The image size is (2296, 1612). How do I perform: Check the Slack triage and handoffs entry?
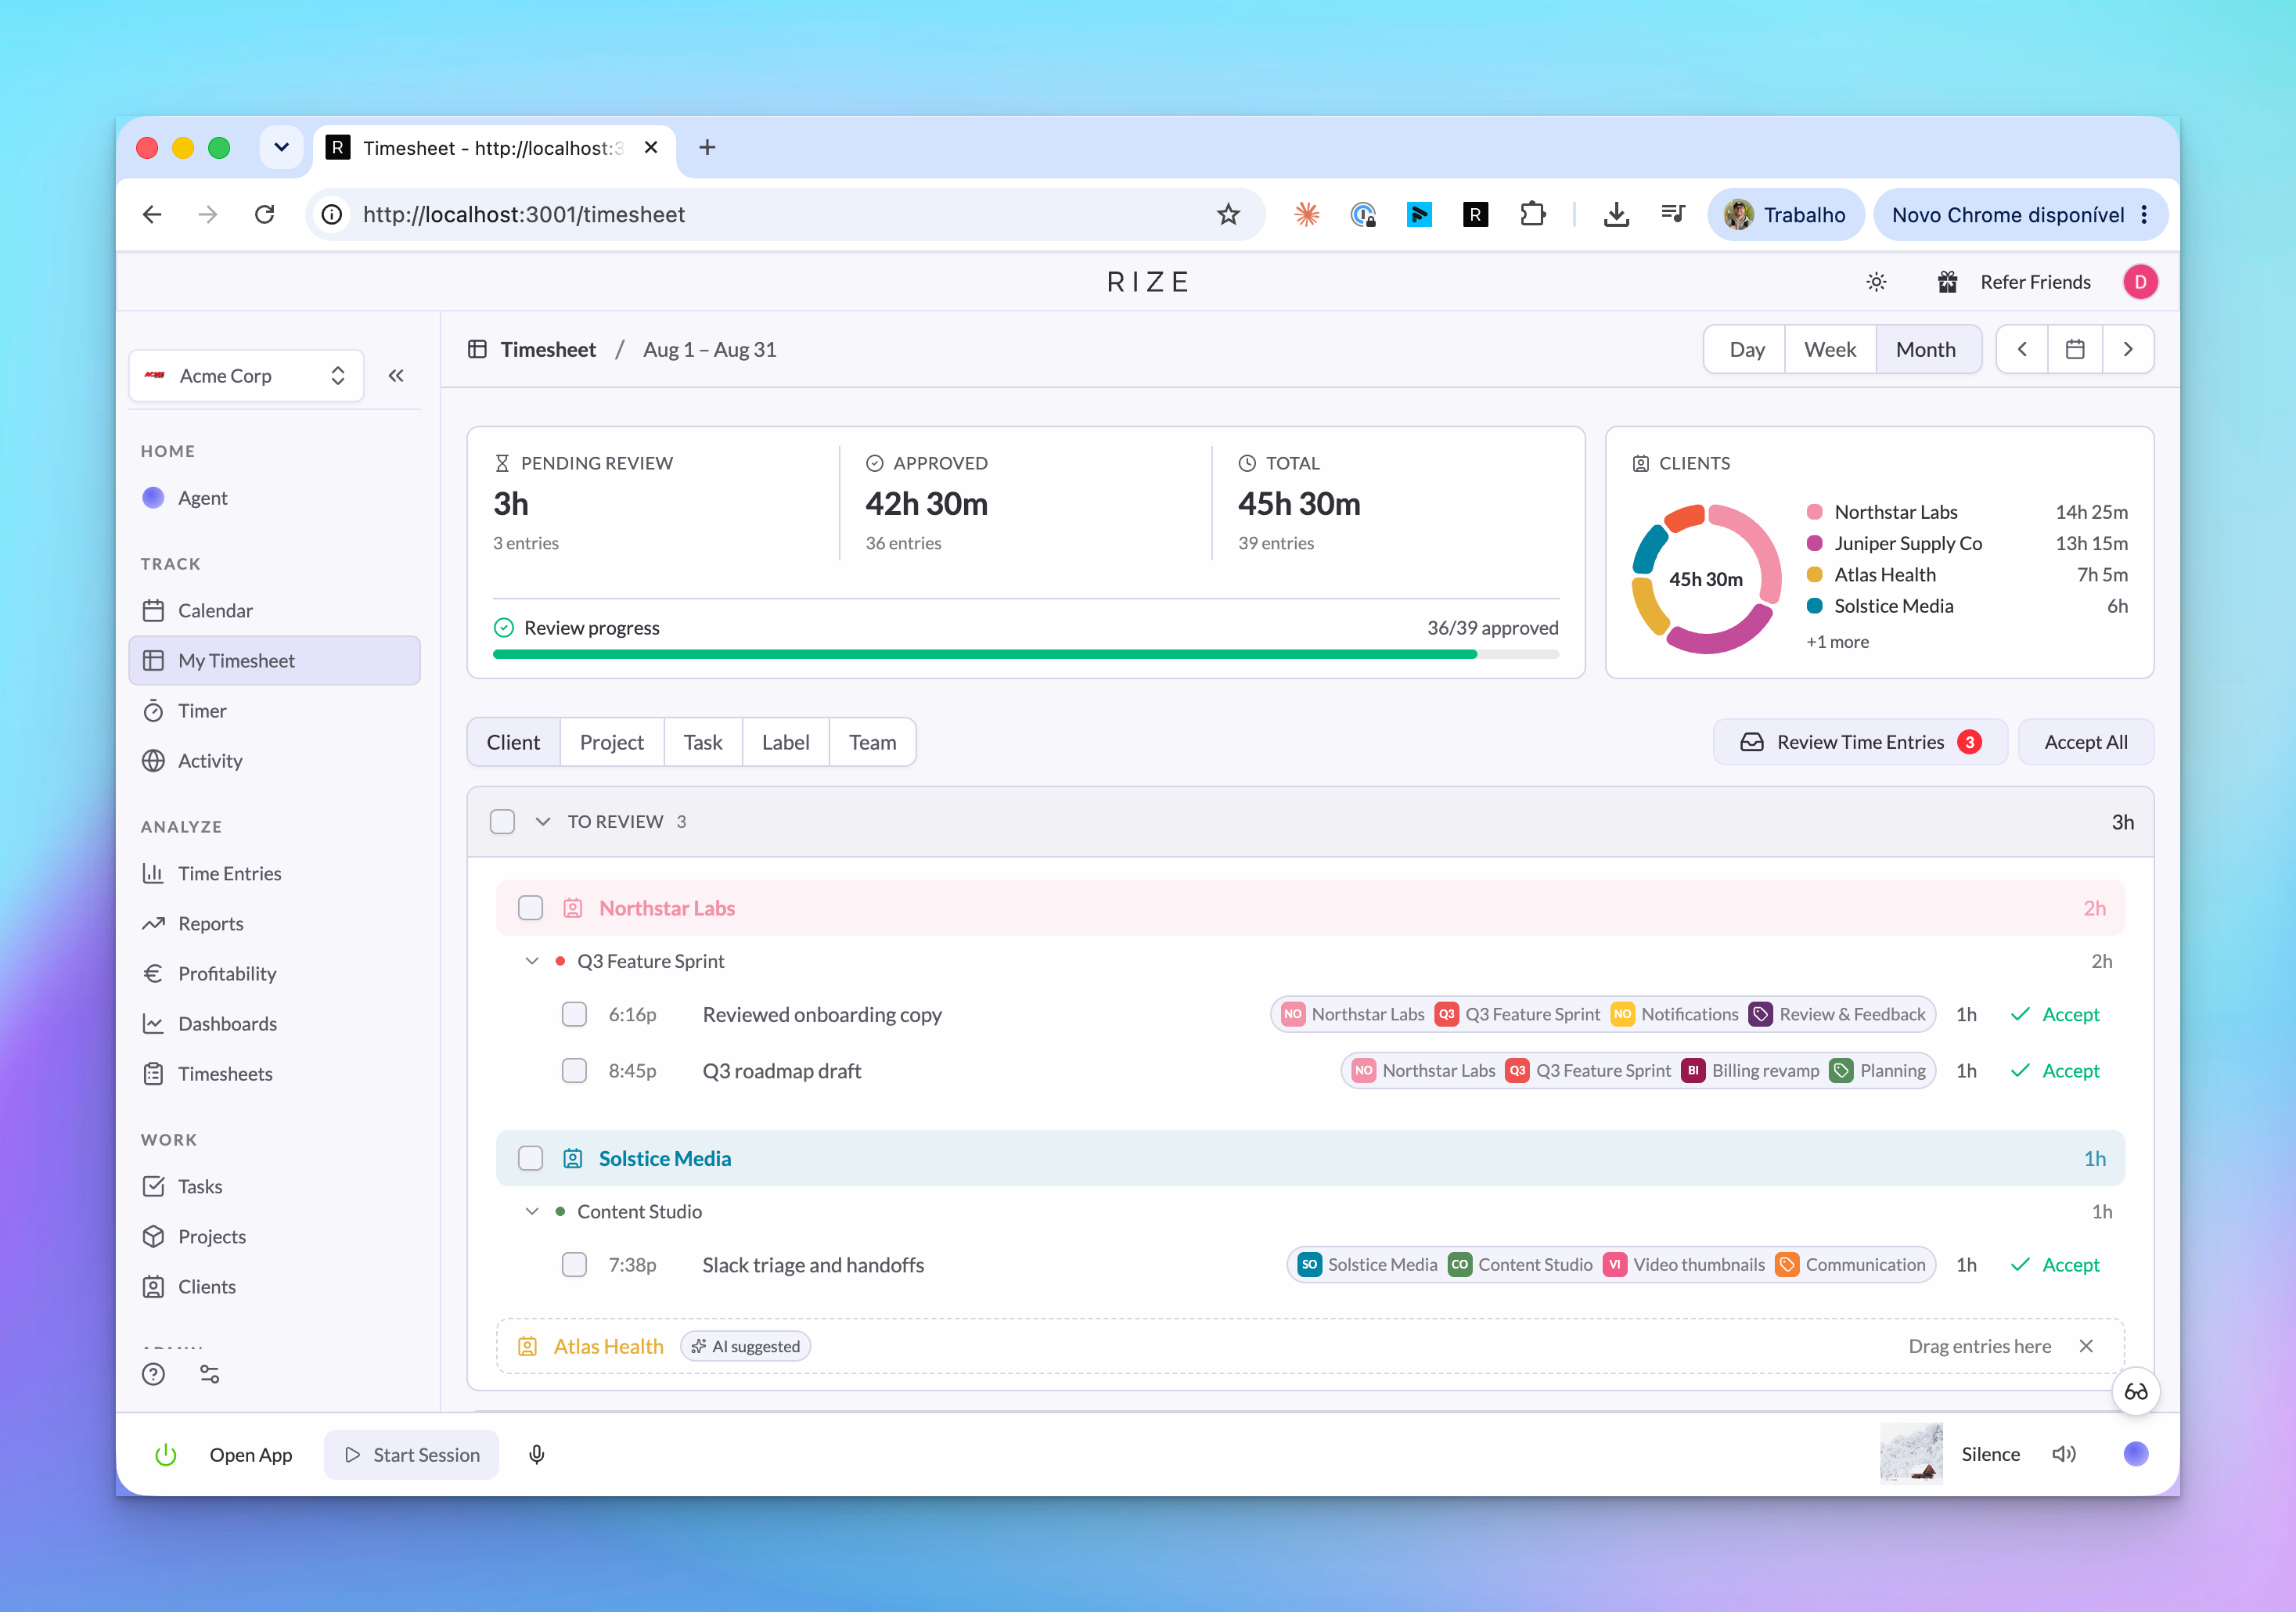(x=574, y=1265)
